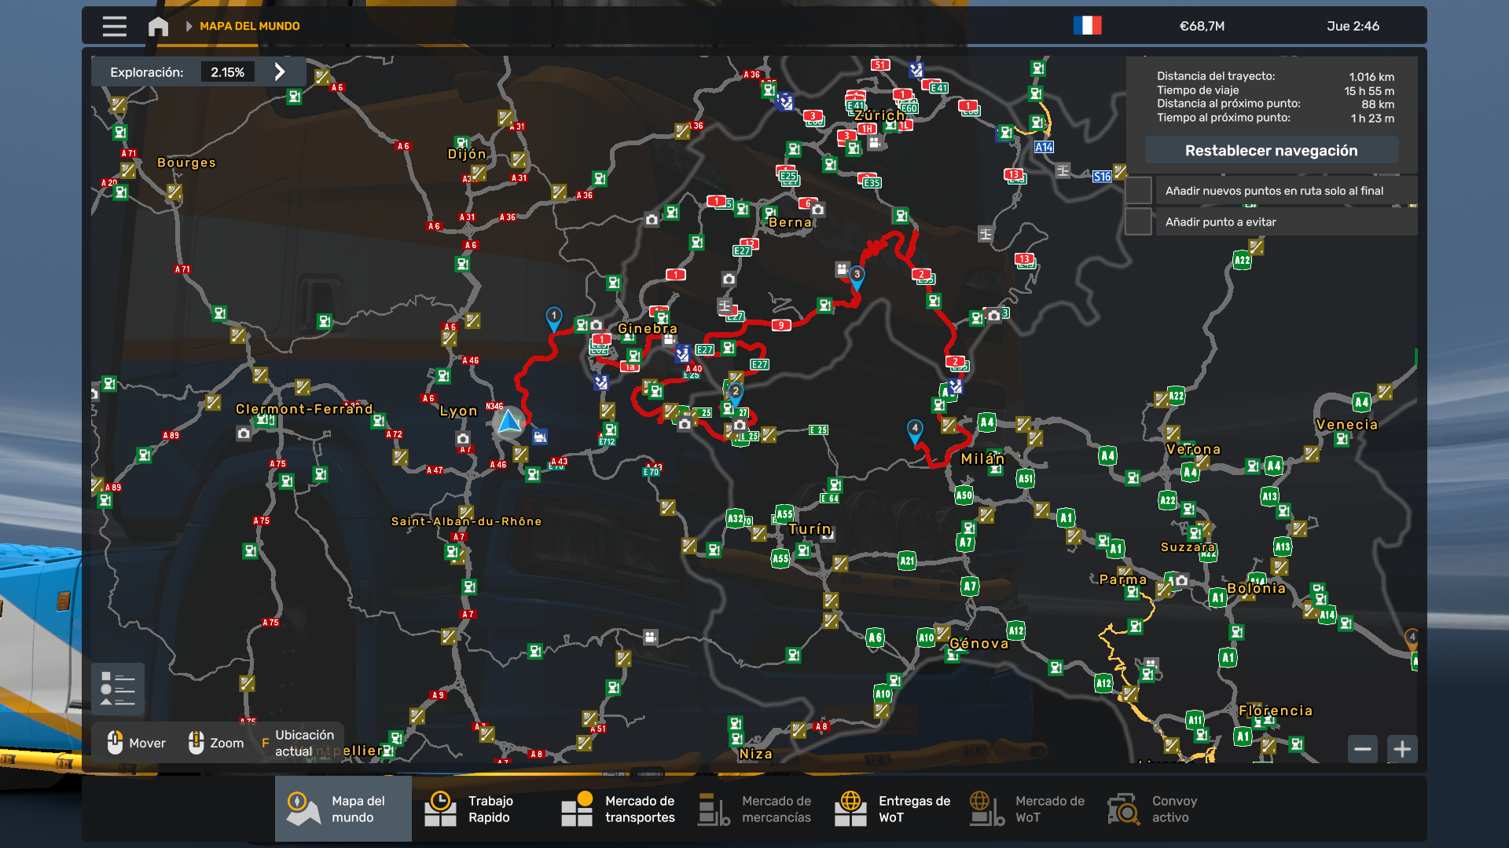Image resolution: width=1509 pixels, height=848 pixels.
Task: Click breadcrumb arrow before Mapa del Mundo
Action: point(189,26)
